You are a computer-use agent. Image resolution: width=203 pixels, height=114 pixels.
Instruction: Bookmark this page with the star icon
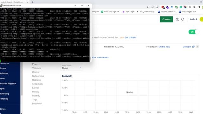(x=157, y=7)
